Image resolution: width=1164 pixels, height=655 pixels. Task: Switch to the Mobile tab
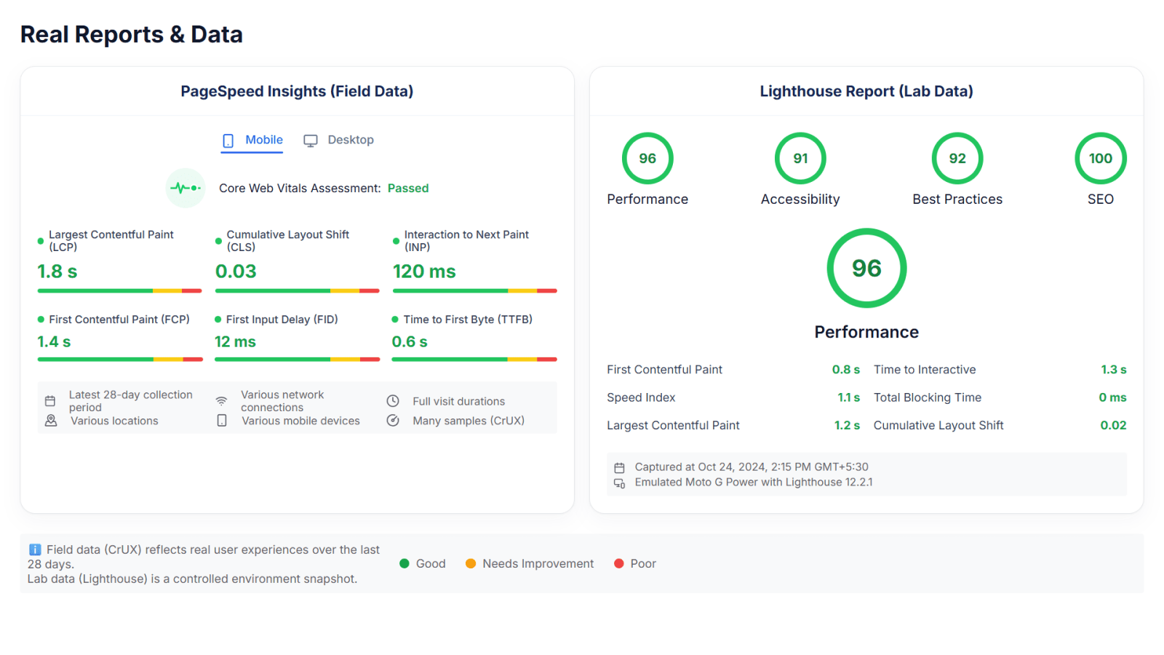(252, 140)
